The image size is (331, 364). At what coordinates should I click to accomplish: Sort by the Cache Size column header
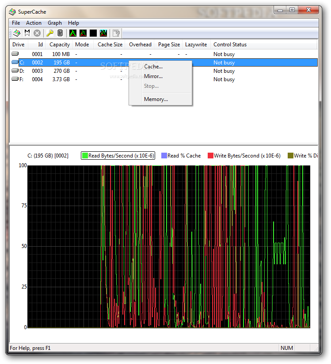click(110, 45)
